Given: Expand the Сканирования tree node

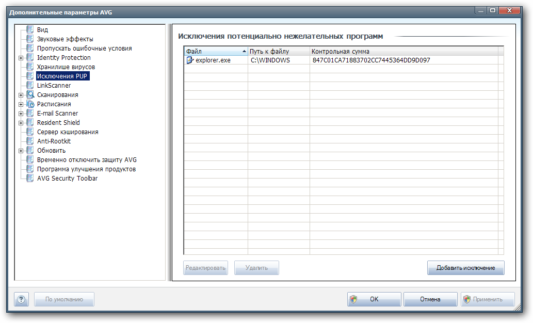Looking at the screenshot, I should [x=21, y=95].
